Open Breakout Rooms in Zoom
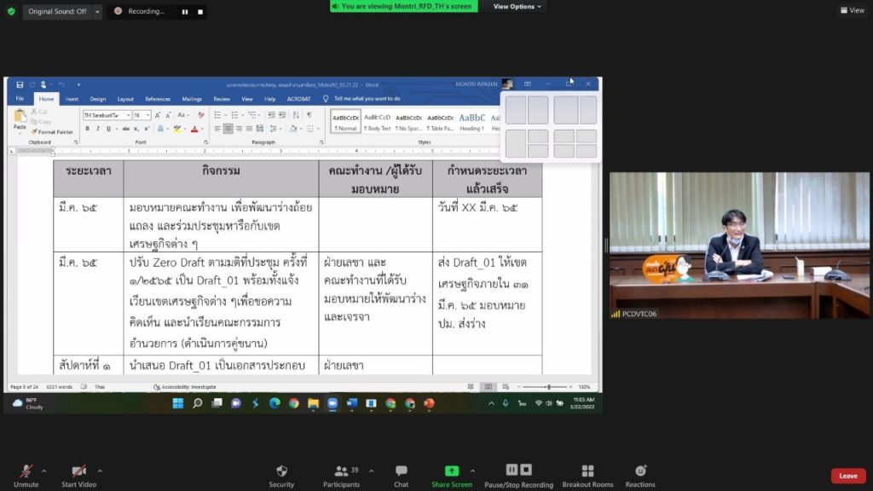Image resolution: width=873 pixels, height=491 pixels. (x=587, y=477)
